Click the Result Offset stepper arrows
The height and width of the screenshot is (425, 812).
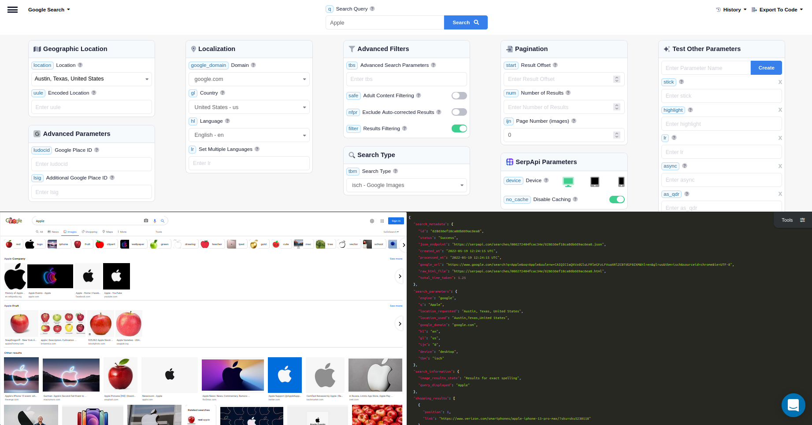coord(617,79)
